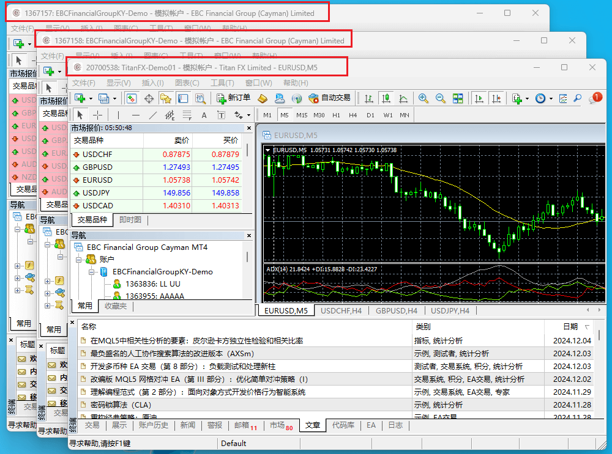Select the vertical line drawing tool

[x=118, y=115]
